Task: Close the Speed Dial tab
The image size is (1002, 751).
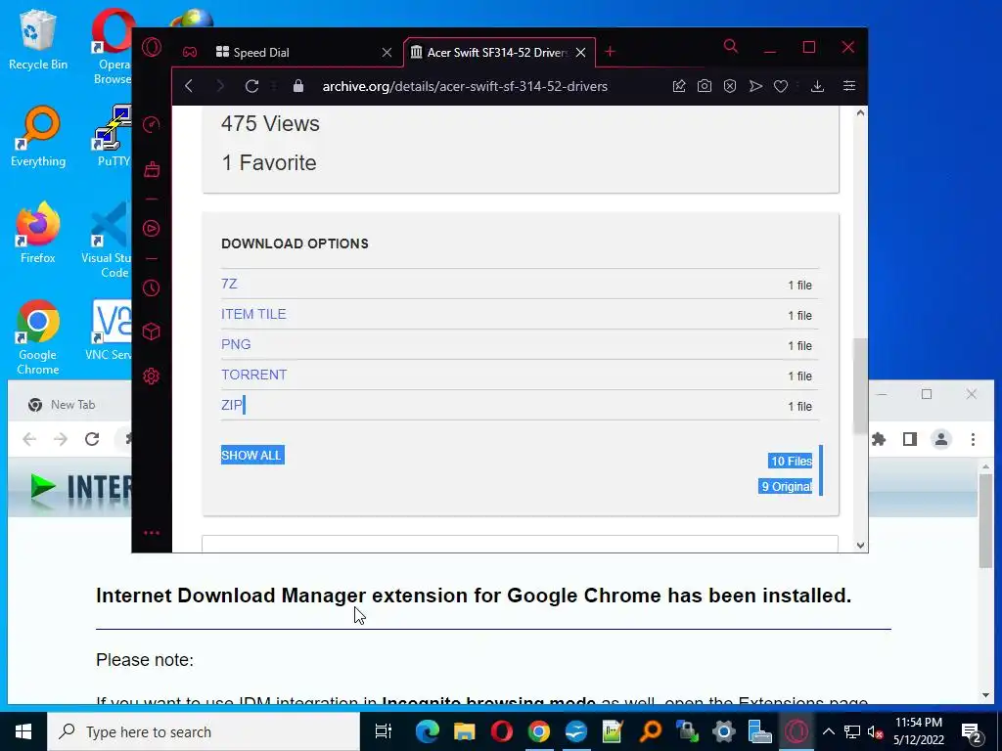Action: click(387, 53)
